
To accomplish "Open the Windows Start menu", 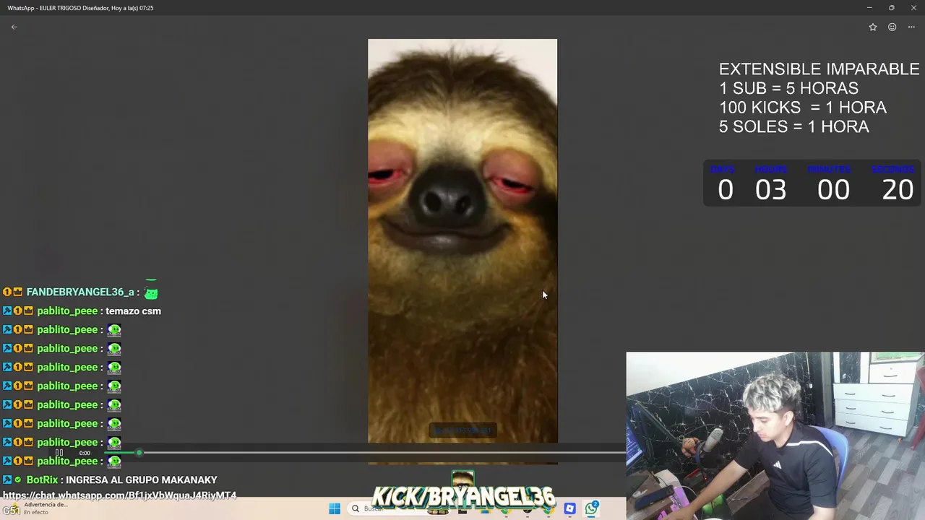I will point(335,509).
